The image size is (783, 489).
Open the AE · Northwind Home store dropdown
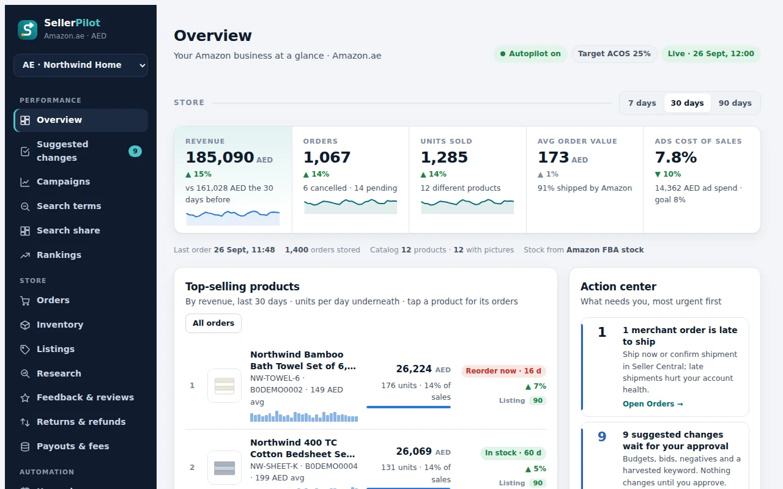tap(81, 65)
